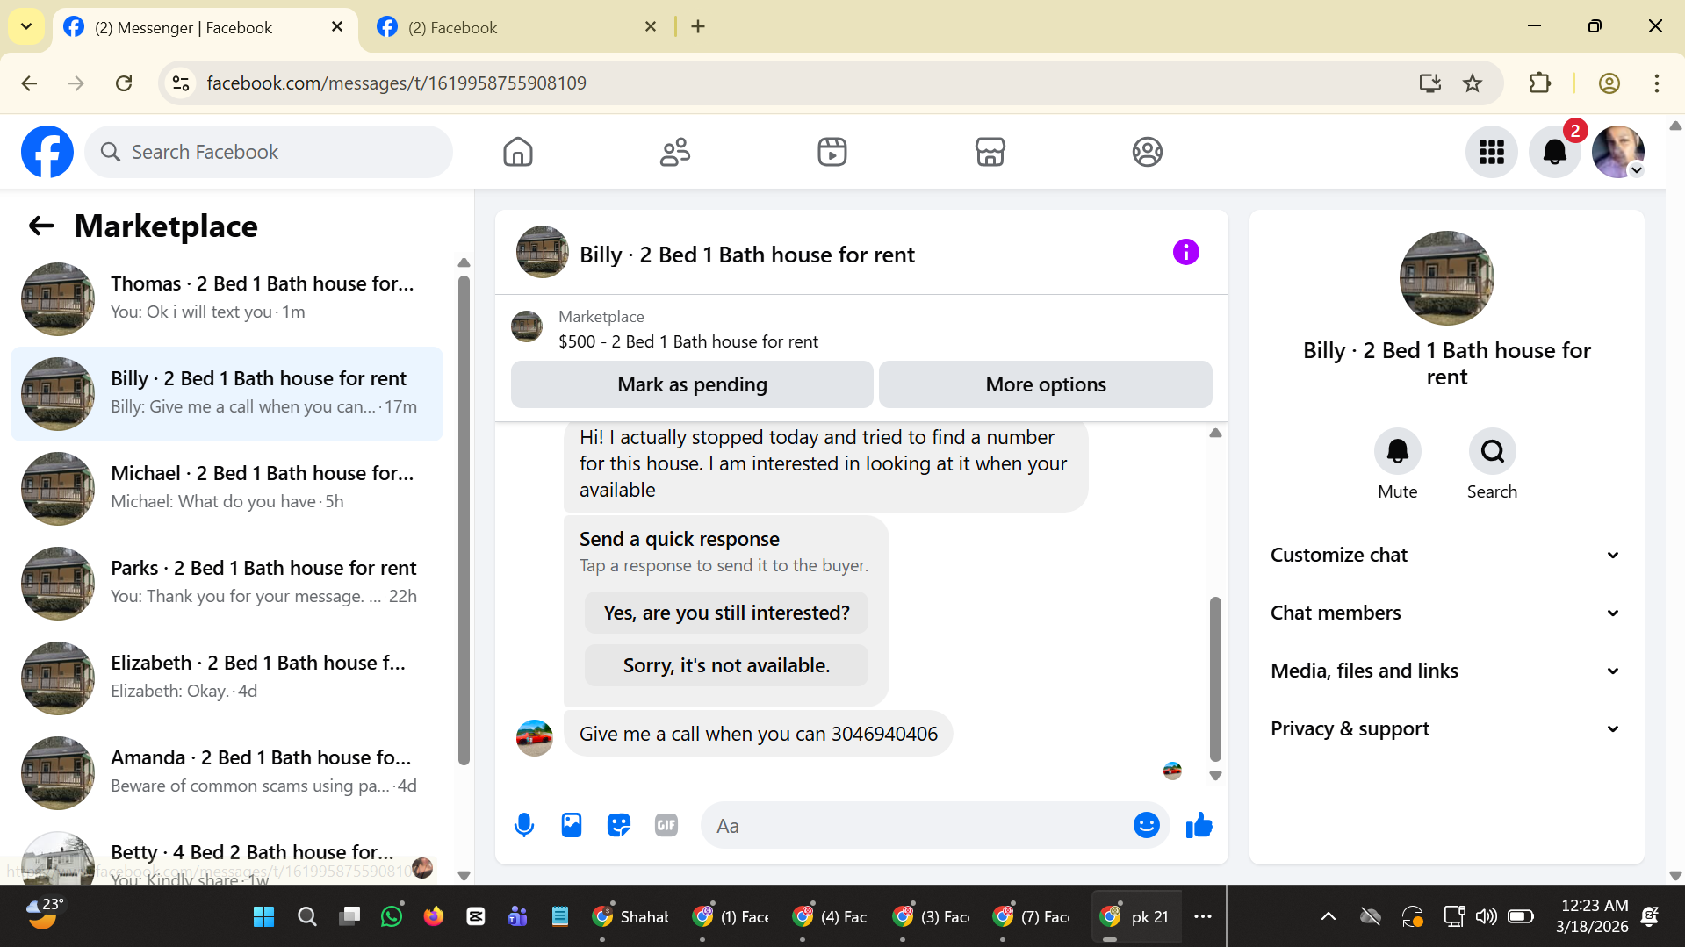Expand Privacy & support section
The image size is (1685, 947).
[1446, 728]
